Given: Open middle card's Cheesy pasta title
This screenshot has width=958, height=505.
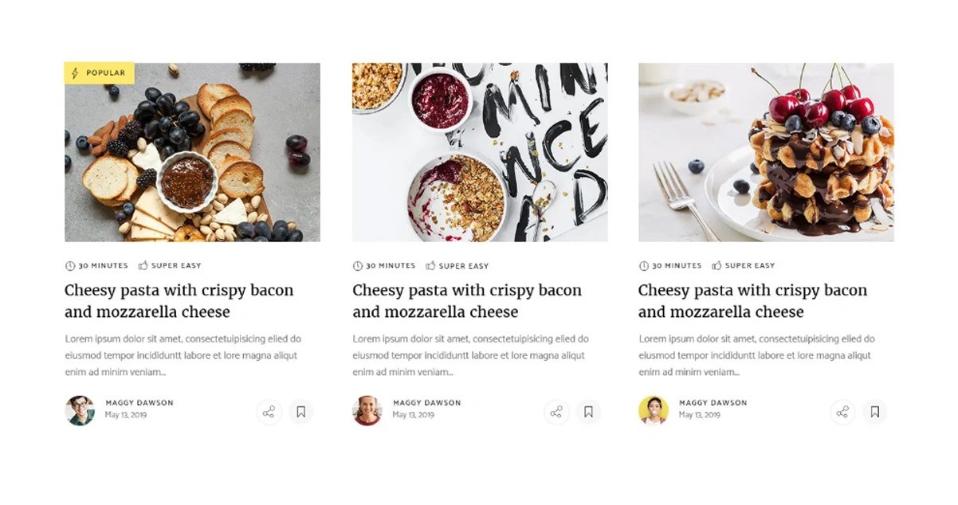Looking at the screenshot, I should [x=467, y=301].
